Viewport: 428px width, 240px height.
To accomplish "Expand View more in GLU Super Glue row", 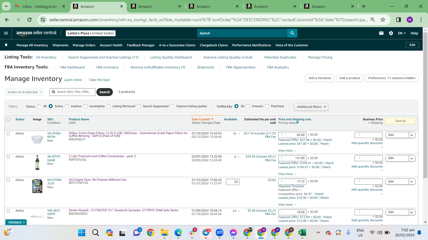I will coord(287,205).
